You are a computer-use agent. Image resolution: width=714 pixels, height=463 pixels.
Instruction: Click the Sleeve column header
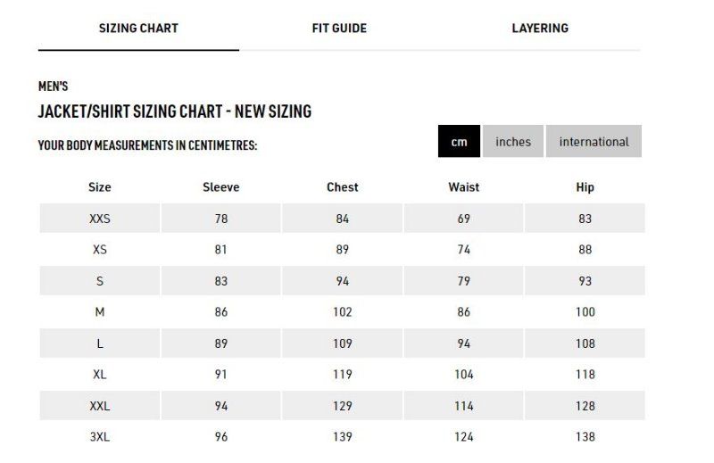pos(220,187)
